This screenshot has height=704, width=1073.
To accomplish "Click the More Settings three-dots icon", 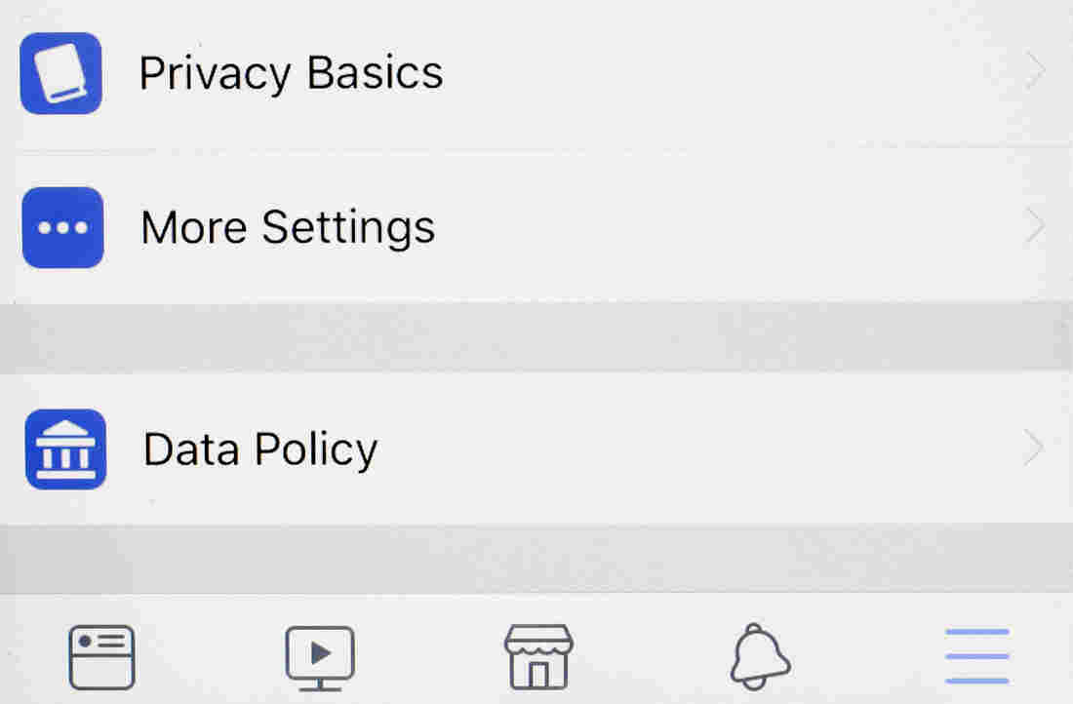I will click(63, 227).
